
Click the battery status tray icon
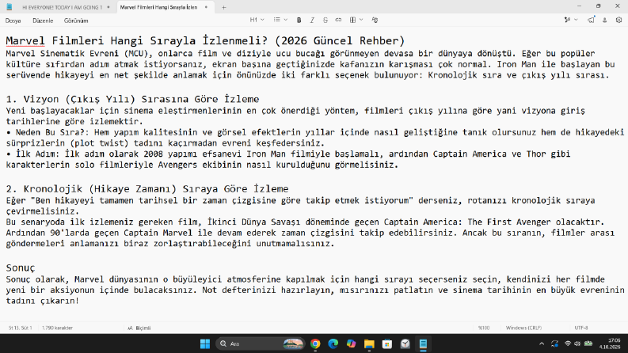588,344
